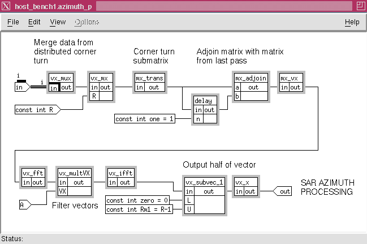Select the SAR AZIMUTH PROCESSING label

coord(326,187)
